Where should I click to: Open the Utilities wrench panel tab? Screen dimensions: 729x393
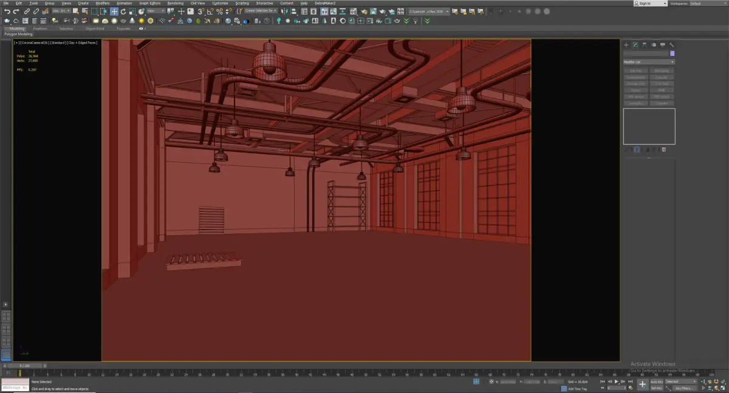point(672,44)
